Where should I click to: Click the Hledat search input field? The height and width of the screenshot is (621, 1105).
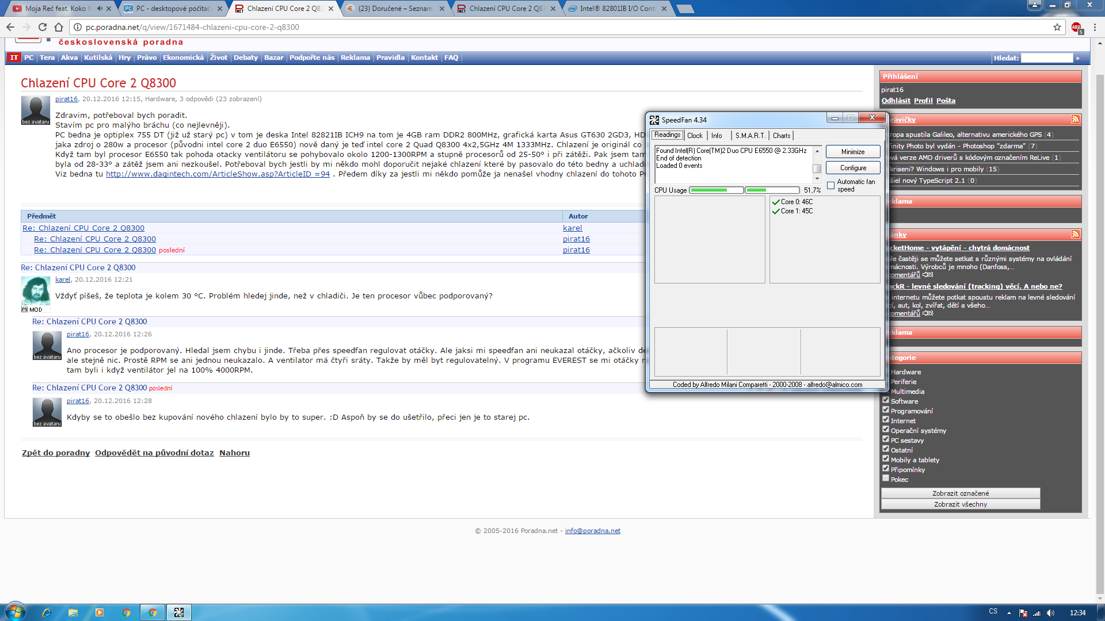(x=1047, y=58)
